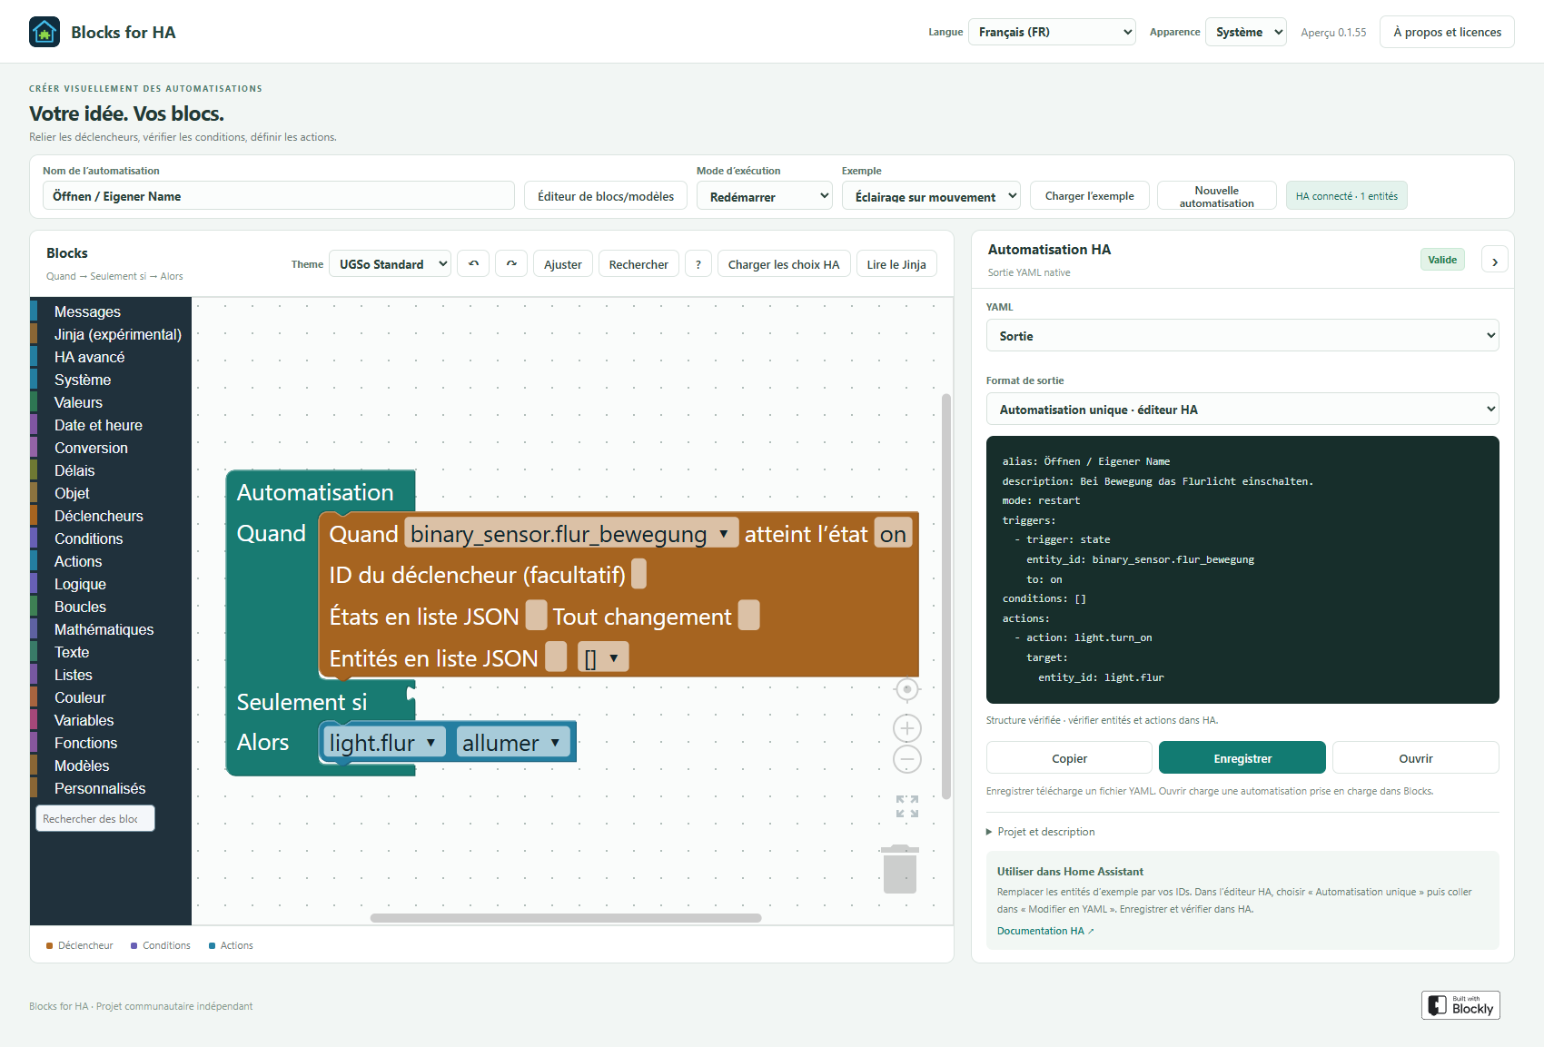The width and height of the screenshot is (1544, 1047).
Task: Click the Built with Blockly badge
Action: pos(1460,1005)
